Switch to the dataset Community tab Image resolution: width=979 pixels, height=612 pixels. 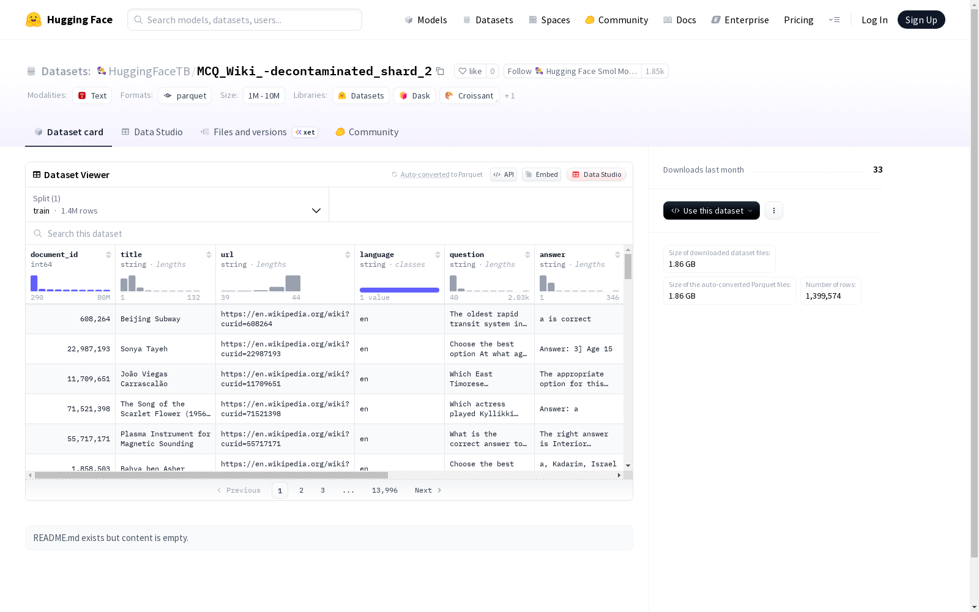367,132
